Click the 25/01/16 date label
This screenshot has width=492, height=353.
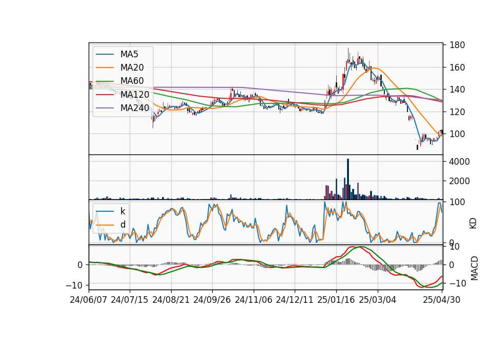point(336,300)
